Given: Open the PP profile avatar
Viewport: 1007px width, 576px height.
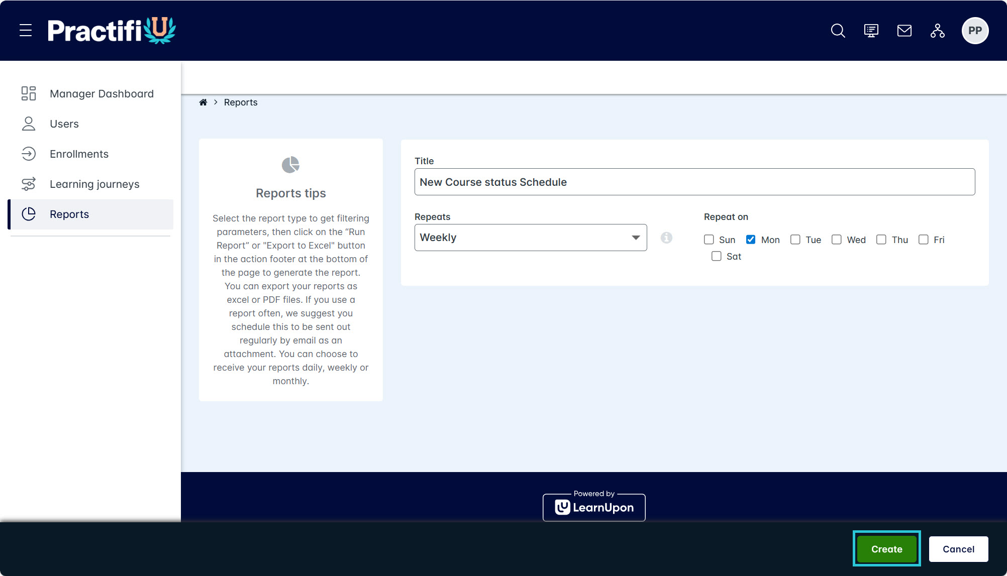Looking at the screenshot, I should click(975, 31).
